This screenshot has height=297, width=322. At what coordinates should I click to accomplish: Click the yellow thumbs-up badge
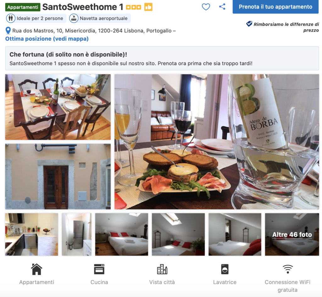tap(148, 7)
